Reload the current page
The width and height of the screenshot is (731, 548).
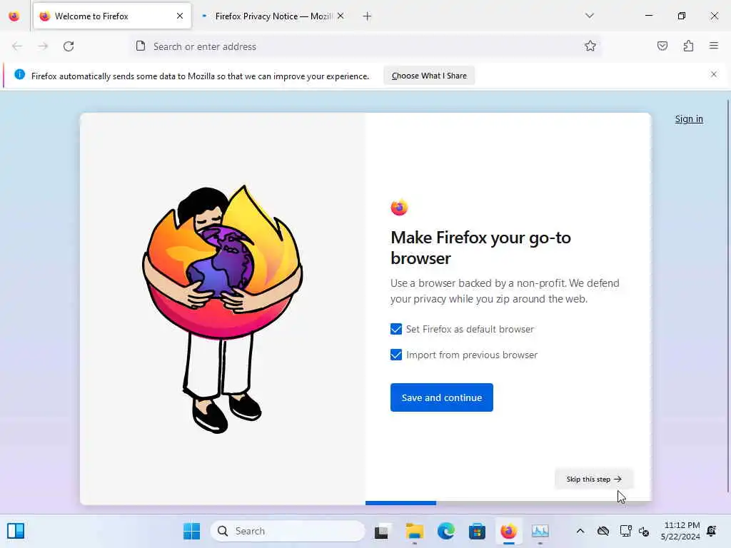click(x=69, y=46)
